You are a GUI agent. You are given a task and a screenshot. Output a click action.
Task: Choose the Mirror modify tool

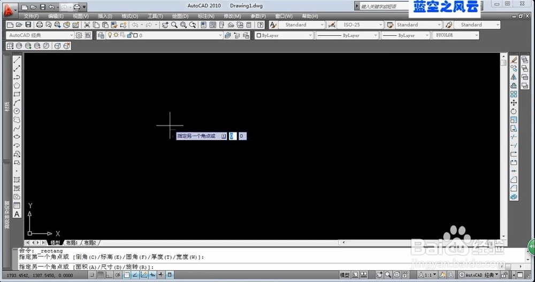514,77
